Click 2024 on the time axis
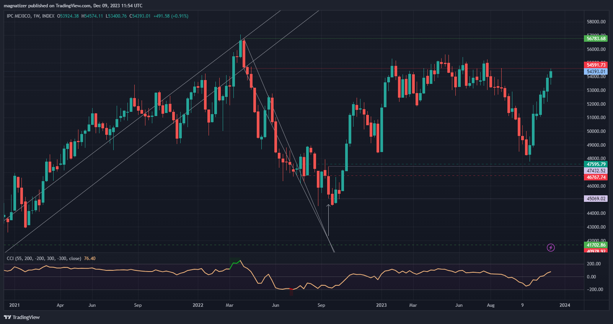 click(x=565, y=305)
